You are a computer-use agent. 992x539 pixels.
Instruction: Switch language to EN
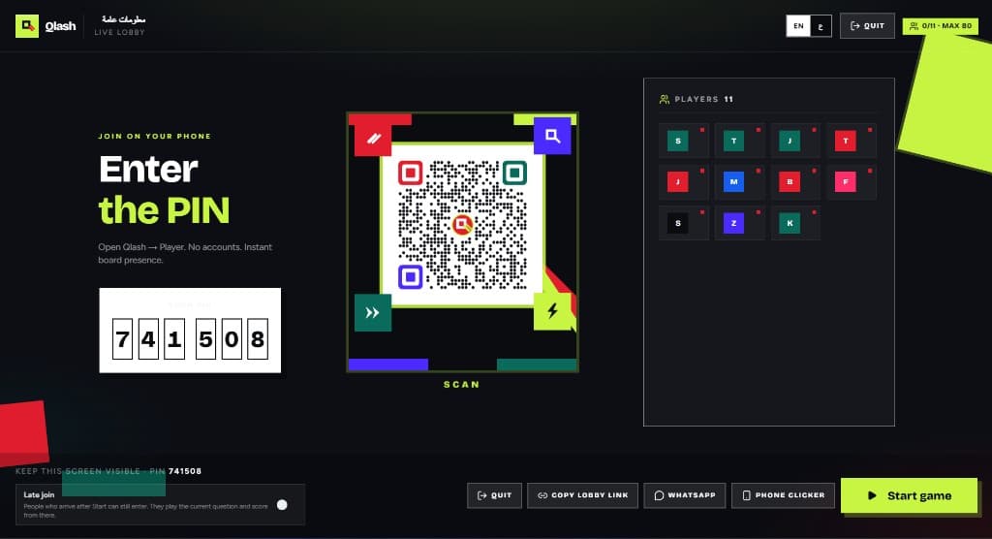tap(798, 26)
